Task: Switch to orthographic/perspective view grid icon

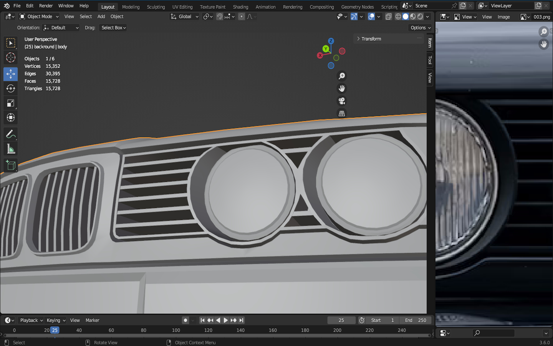Action: coord(341,113)
